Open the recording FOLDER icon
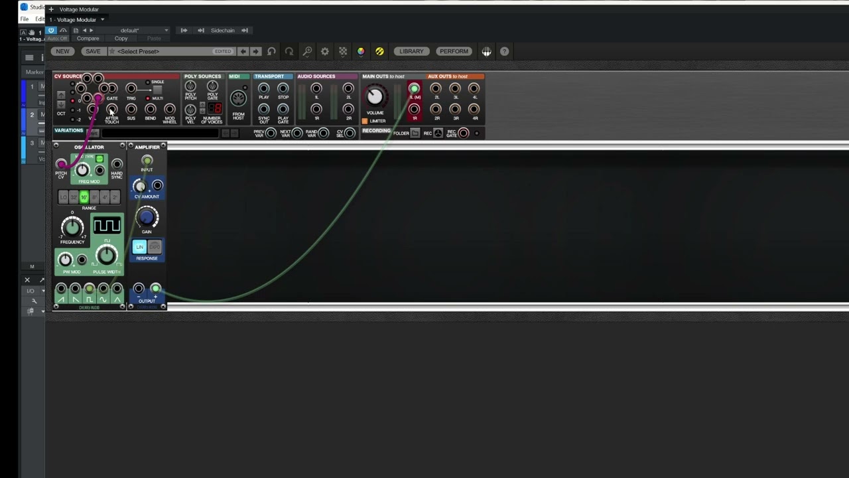849x478 pixels. click(x=415, y=133)
